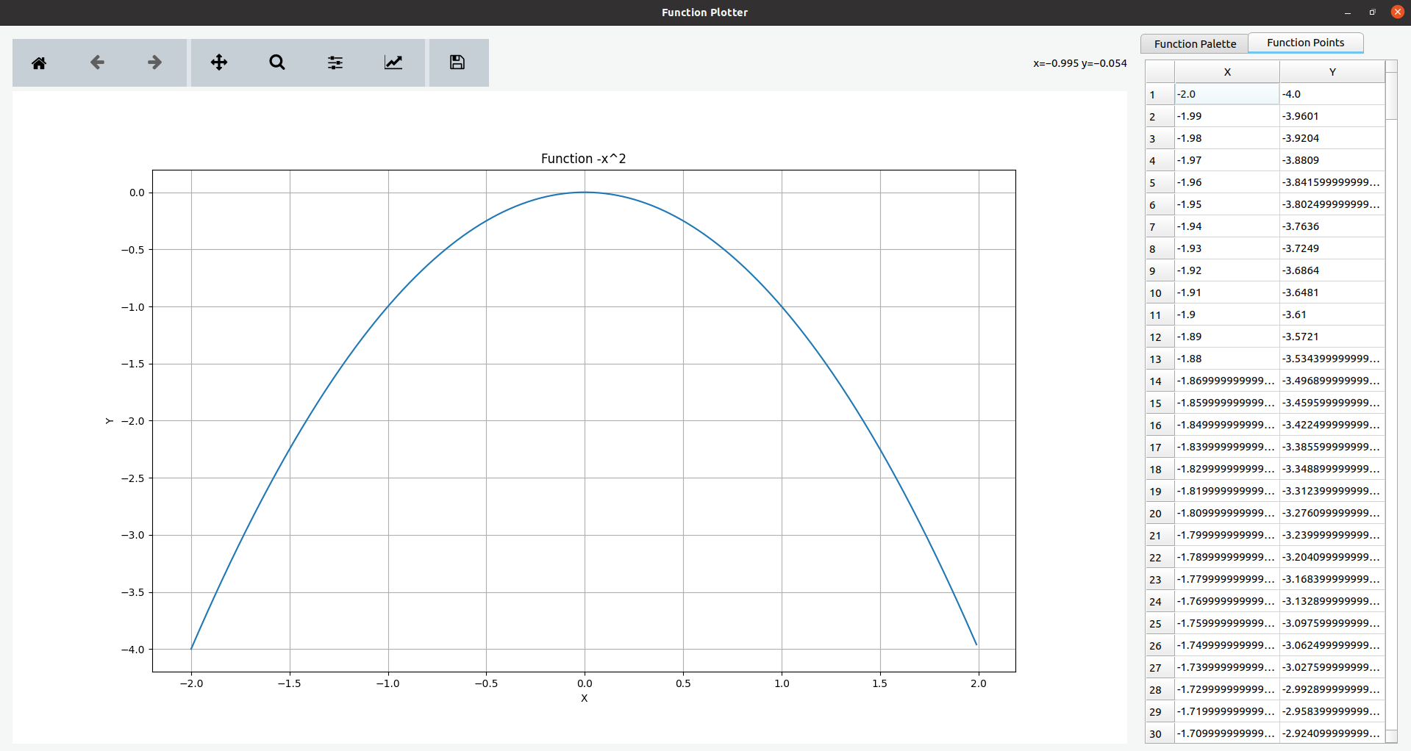Click the vertical scrollbar handle of table
This screenshot has height=751, width=1411.
pyautogui.click(x=1391, y=96)
